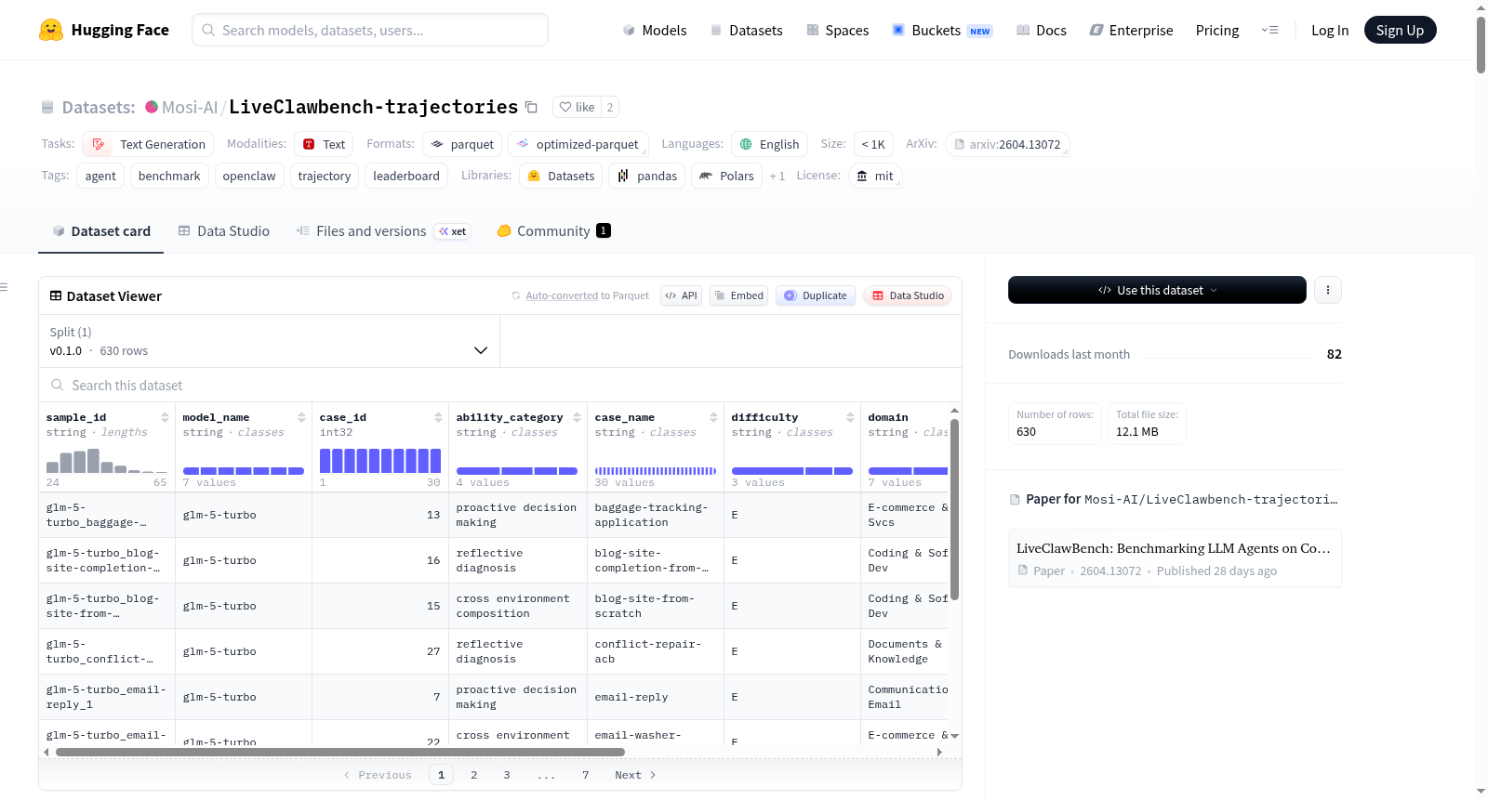The image size is (1488, 800).
Task: Click the Text Generation task tag
Action: click(149, 144)
